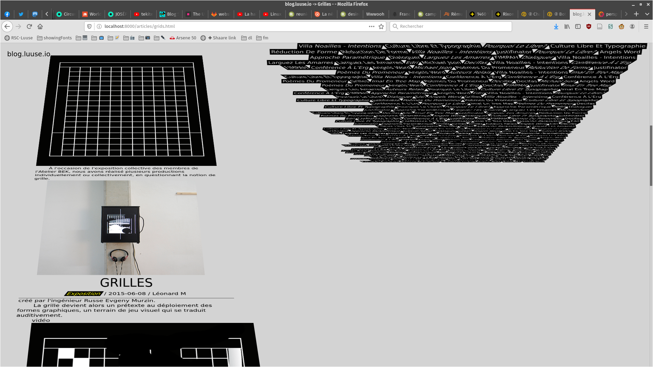This screenshot has height=367, width=653.
Task: Open page actions three-dots menu
Action: coord(372,26)
